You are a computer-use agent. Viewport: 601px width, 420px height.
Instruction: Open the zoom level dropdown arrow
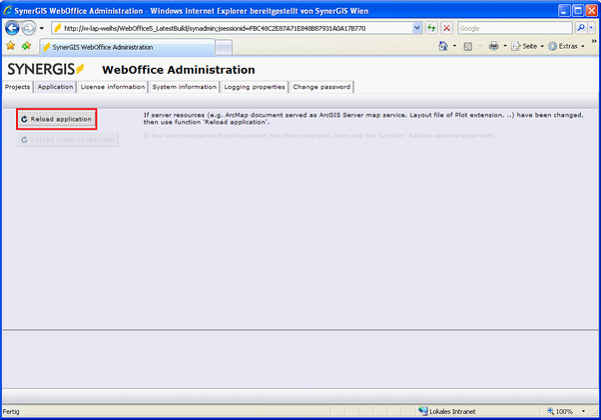pos(583,411)
